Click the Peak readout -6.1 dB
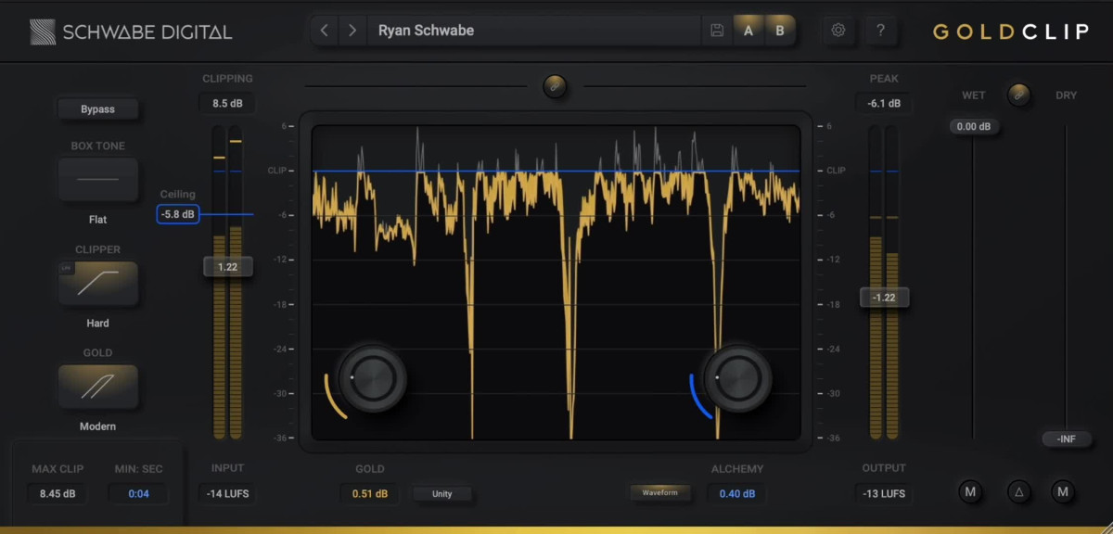This screenshot has height=534, width=1113. 884,104
